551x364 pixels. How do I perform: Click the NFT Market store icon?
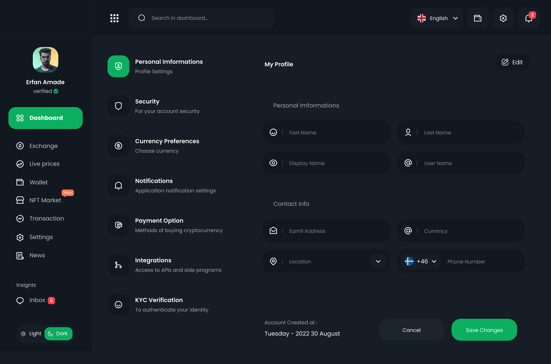tap(20, 200)
